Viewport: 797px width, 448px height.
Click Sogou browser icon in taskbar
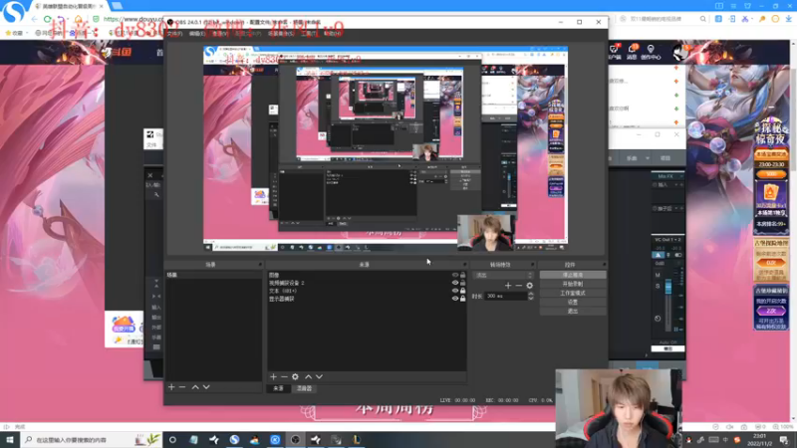click(x=234, y=440)
